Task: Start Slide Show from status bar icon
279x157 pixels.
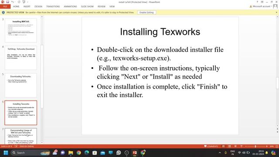Action: 241,147
